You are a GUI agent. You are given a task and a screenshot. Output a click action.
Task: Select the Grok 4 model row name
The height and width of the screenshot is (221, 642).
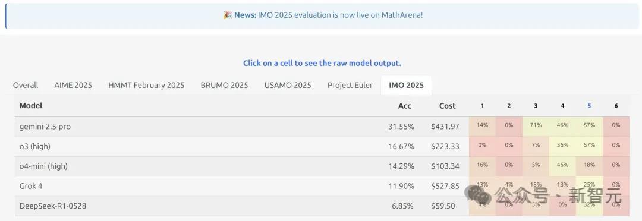pyautogui.click(x=31, y=186)
